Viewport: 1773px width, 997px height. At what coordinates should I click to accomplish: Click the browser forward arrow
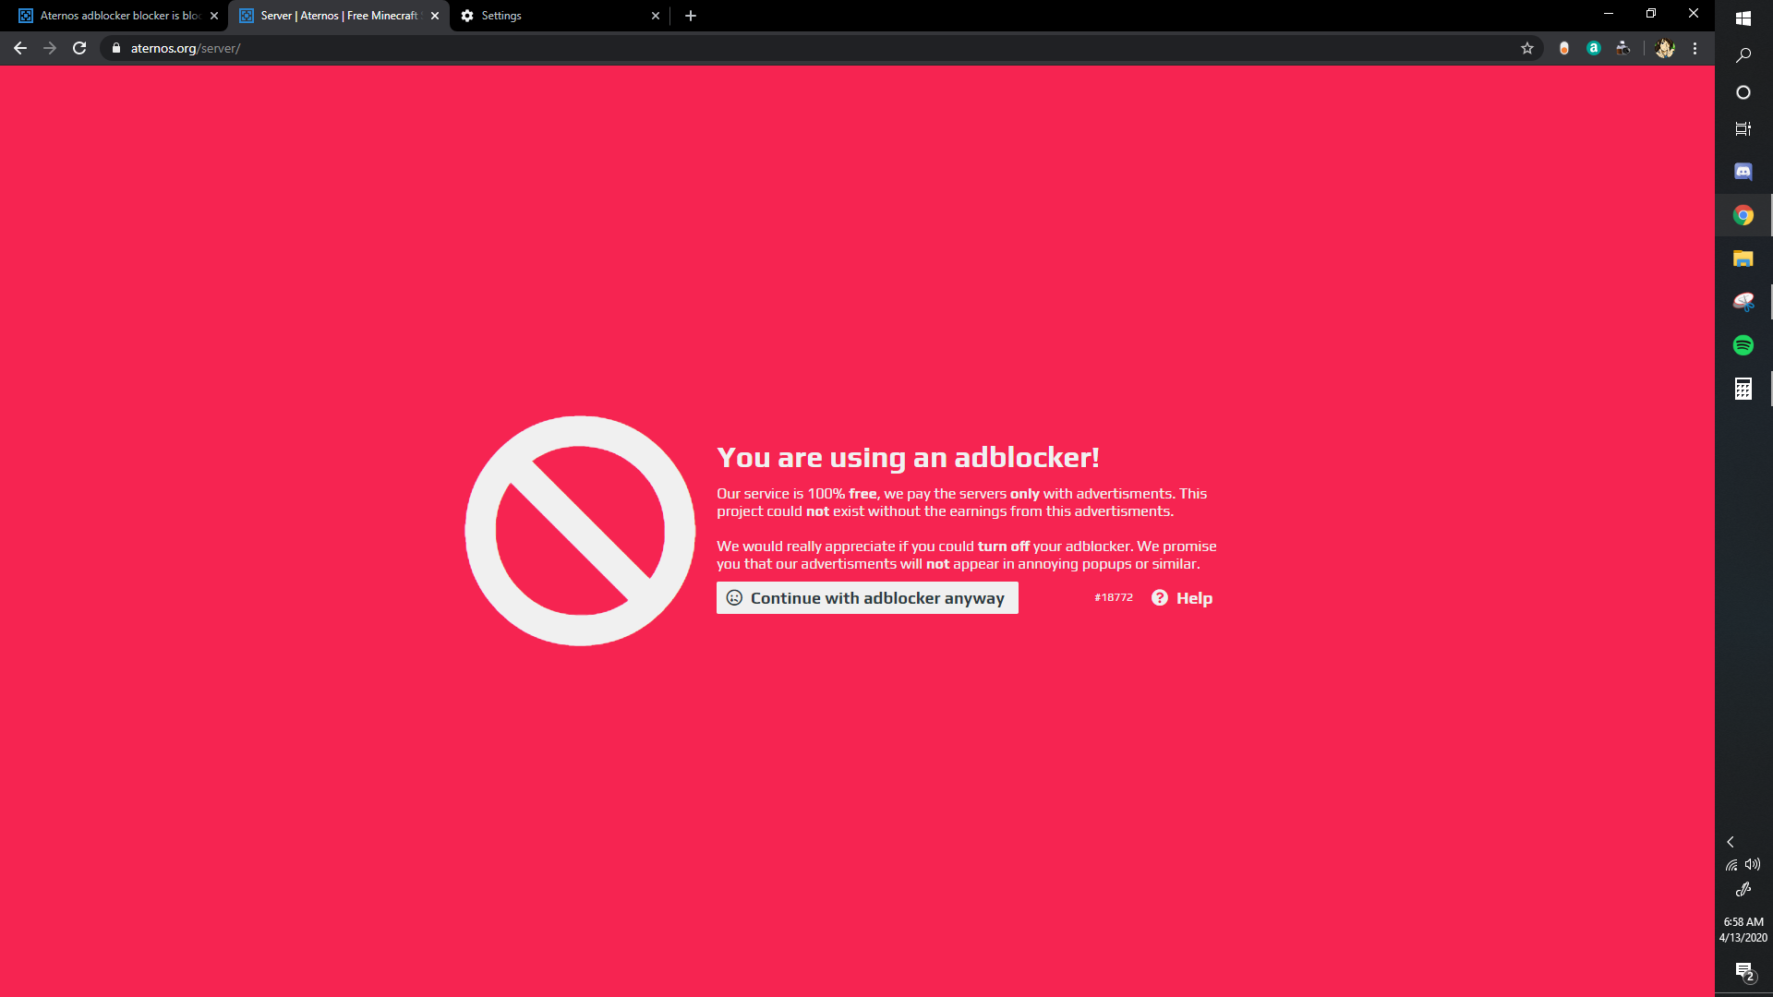coord(50,48)
